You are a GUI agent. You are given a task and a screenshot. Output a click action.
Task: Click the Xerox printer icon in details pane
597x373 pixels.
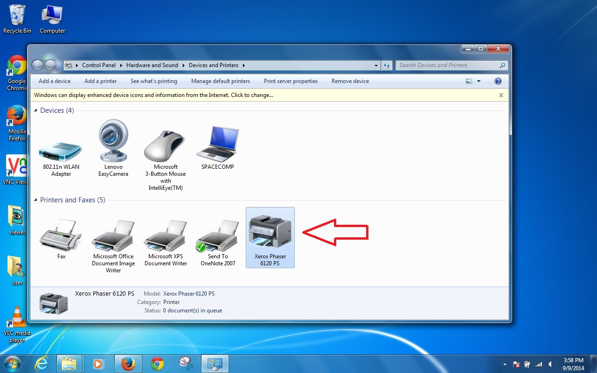pyautogui.click(x=54, y=303)
